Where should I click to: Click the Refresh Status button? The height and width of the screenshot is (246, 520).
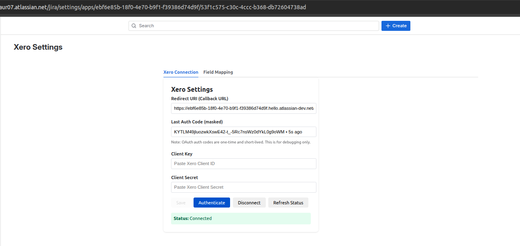pyautogui.click(x=288, y=203)
